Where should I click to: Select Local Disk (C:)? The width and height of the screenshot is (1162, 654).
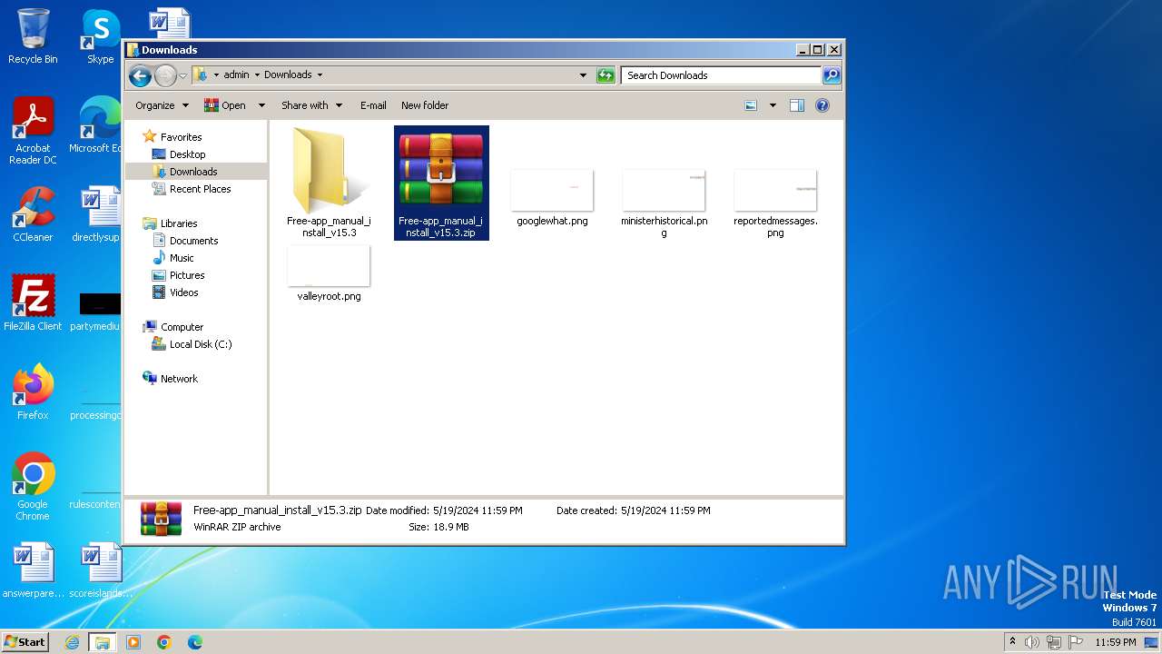tap(200, 344)
